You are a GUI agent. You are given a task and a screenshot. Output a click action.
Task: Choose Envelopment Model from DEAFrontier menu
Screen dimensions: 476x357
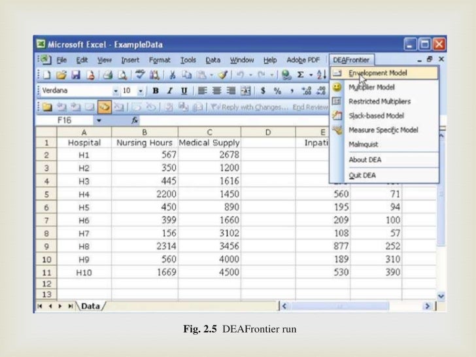pos(384,73)
